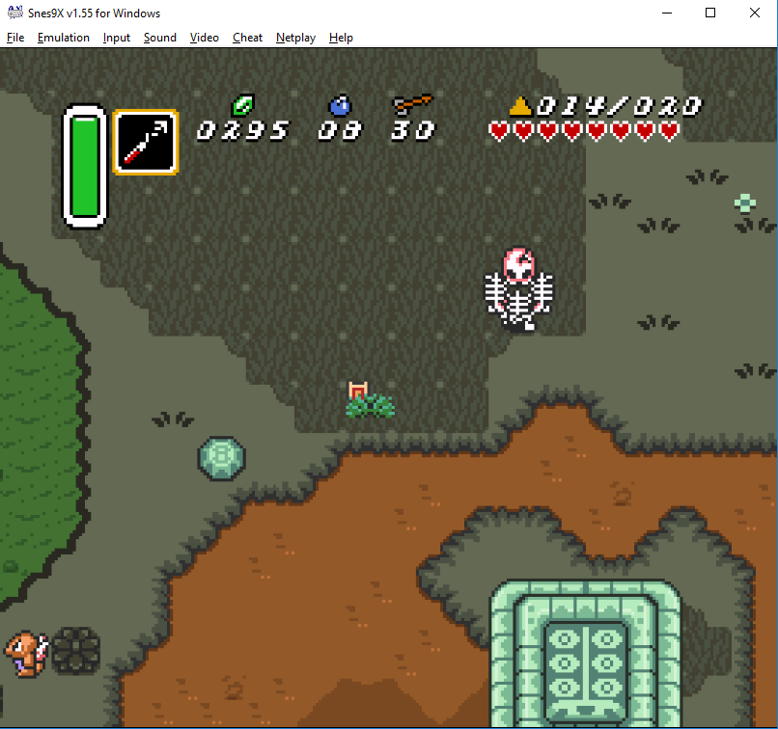The width and height of the screenshot is (778, 729).
Task: Open the Input menu
Action: (117, 38)
